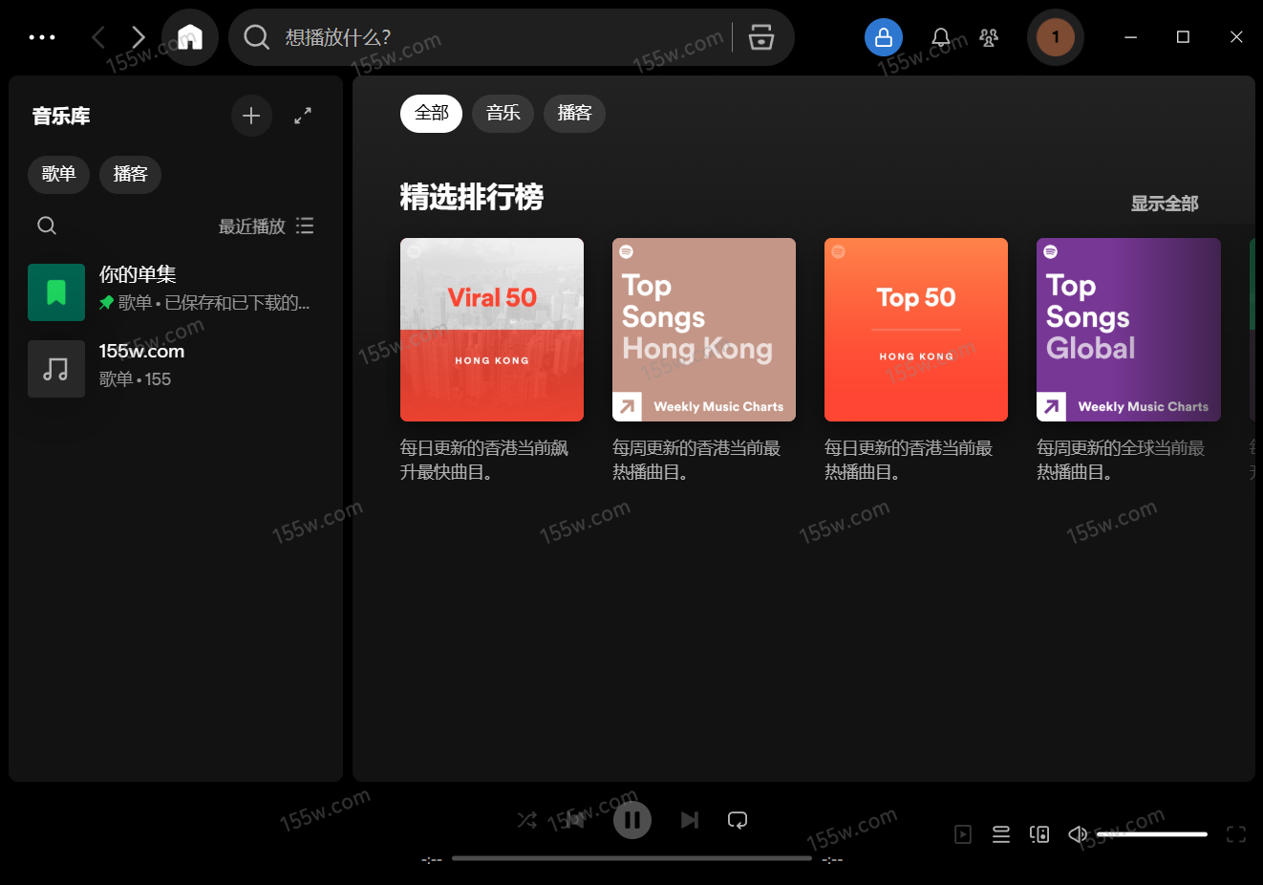Pause the current playback

pos(631,820)
